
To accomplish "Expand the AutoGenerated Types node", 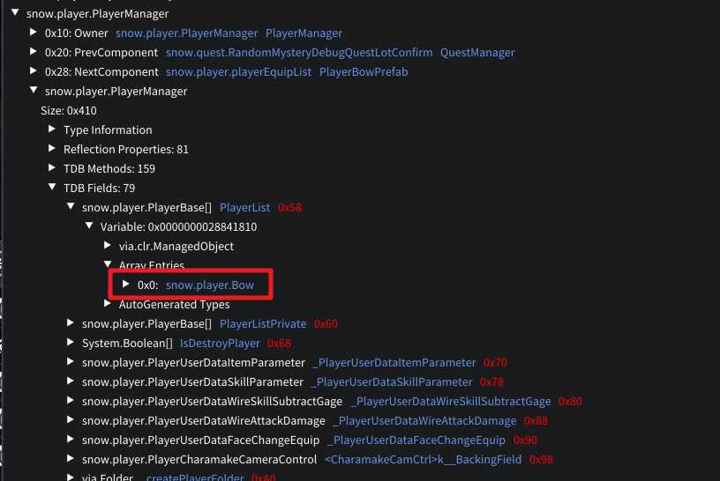I will [x=109, y=304].
